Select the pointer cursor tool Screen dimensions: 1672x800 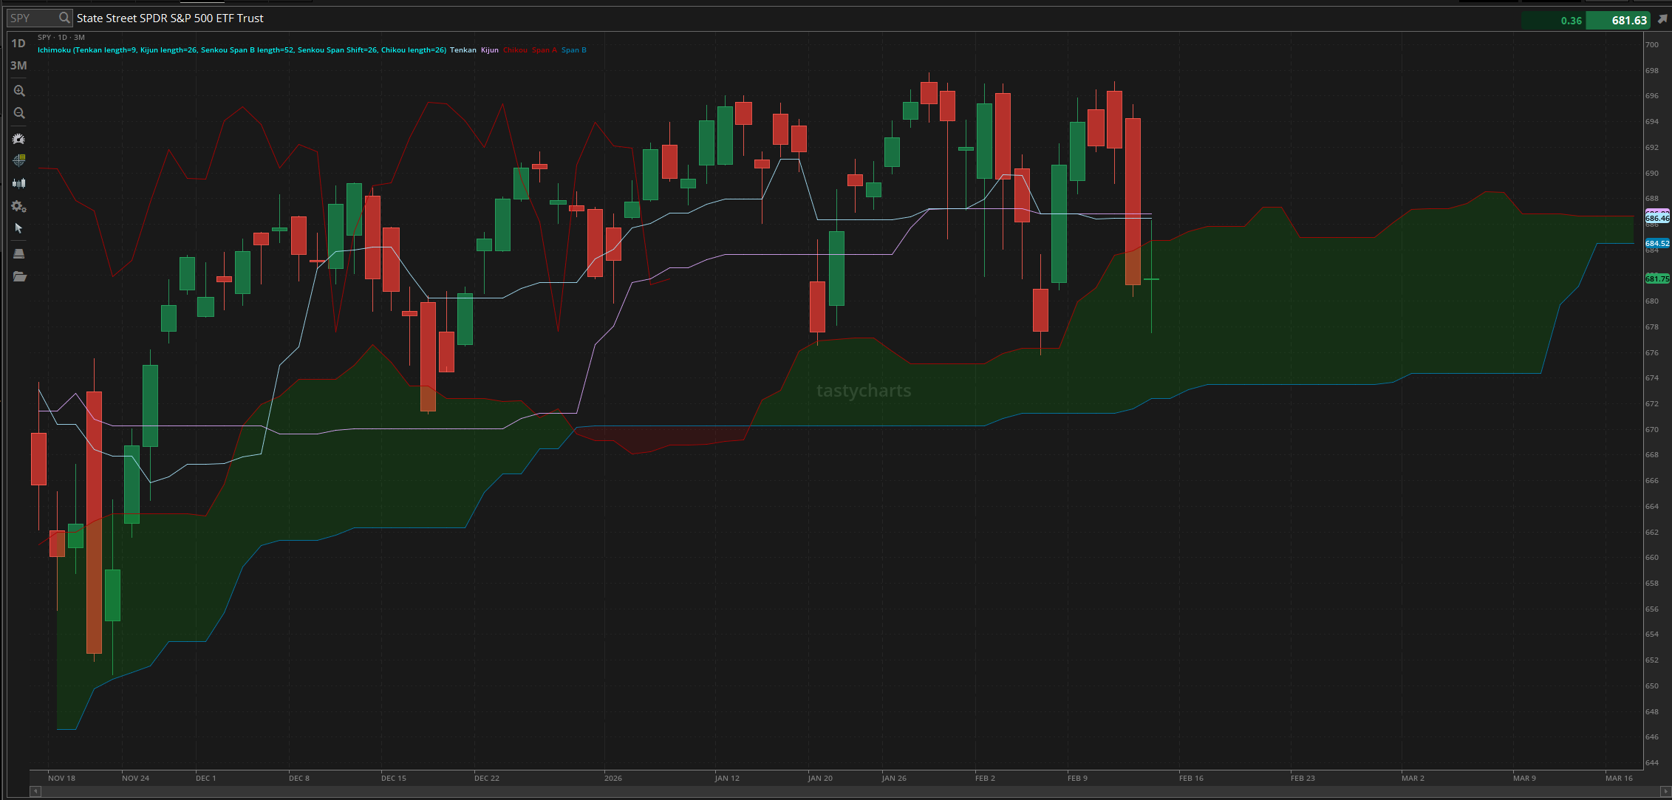(x=19, y=228)
